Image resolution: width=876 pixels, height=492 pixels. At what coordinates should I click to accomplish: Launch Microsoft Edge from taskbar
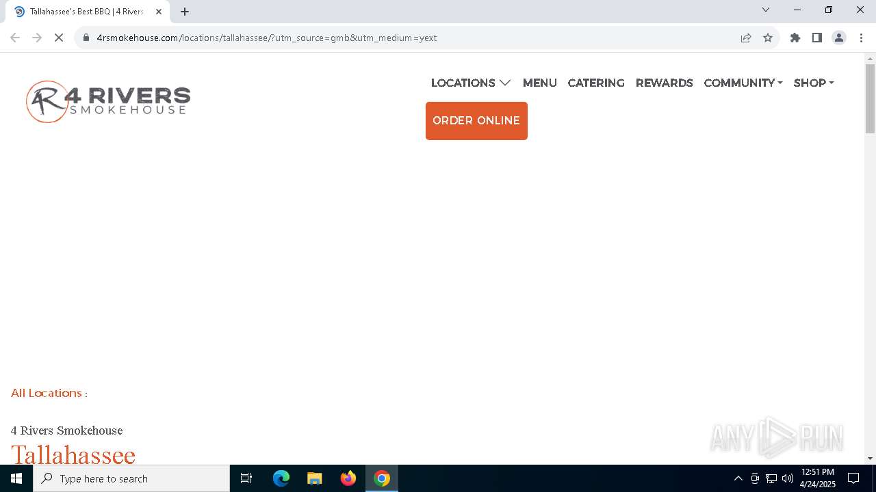[x=281, y=478]
